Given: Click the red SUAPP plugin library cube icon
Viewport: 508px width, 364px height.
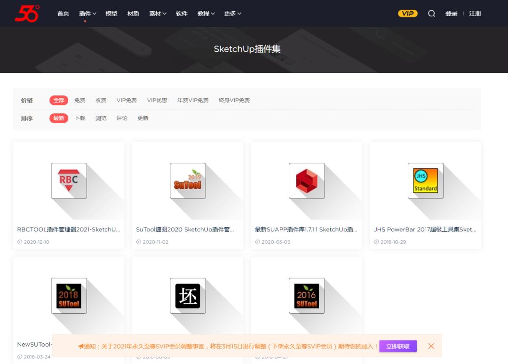Looking at the screenshot, I should pos(307,181).
